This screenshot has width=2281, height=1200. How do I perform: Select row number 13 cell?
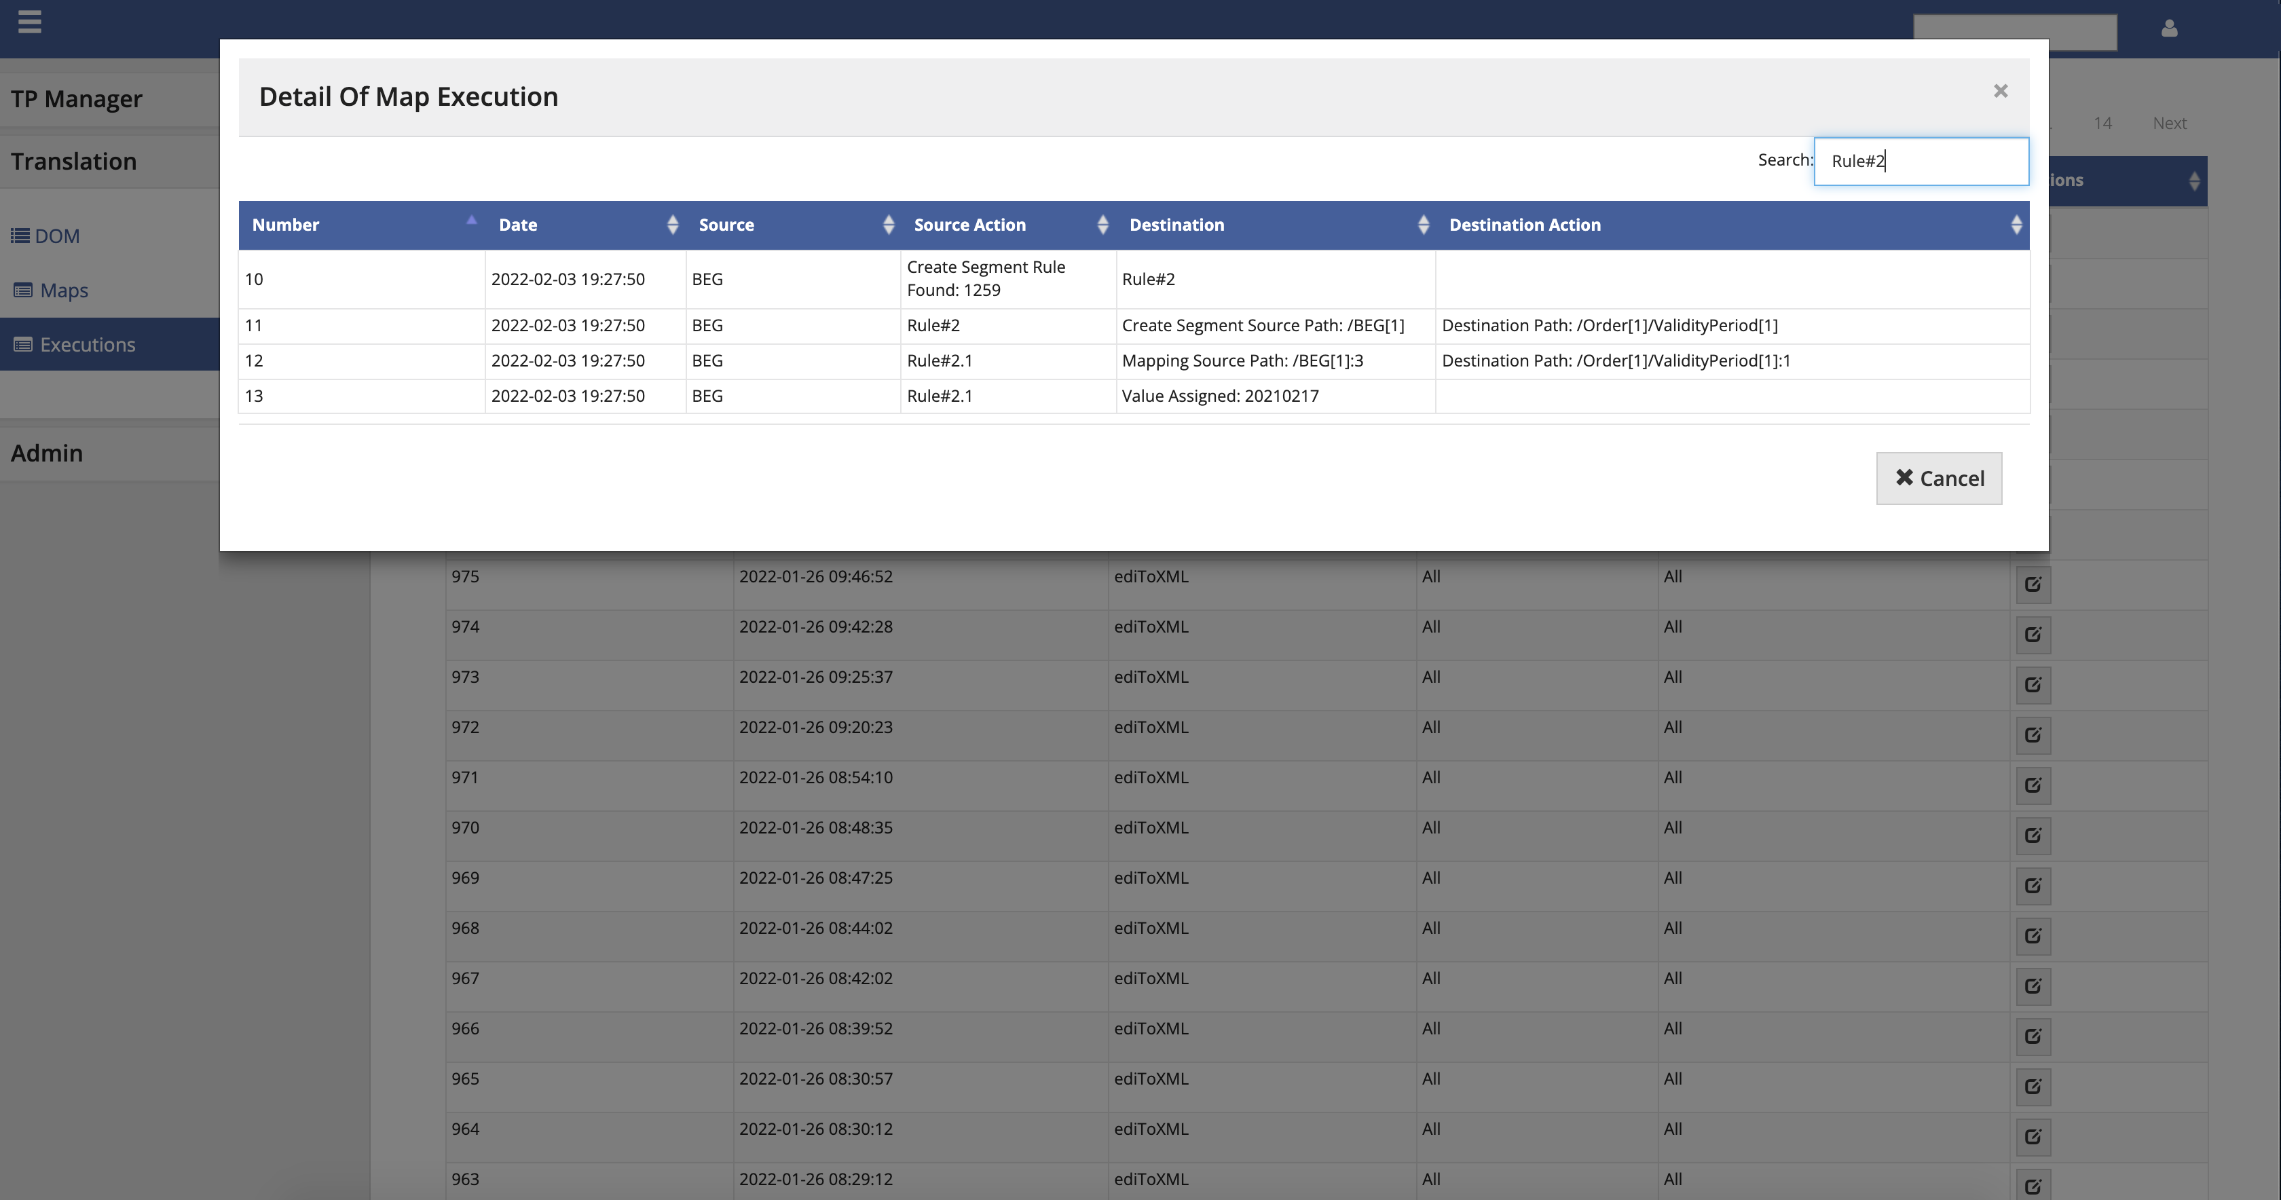(x=361, y=397)
